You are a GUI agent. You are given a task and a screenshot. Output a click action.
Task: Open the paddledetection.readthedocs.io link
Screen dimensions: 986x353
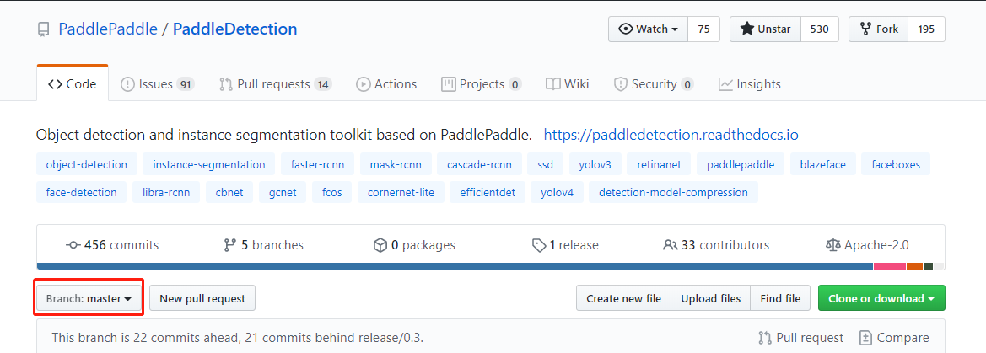[x=671, y=134]
